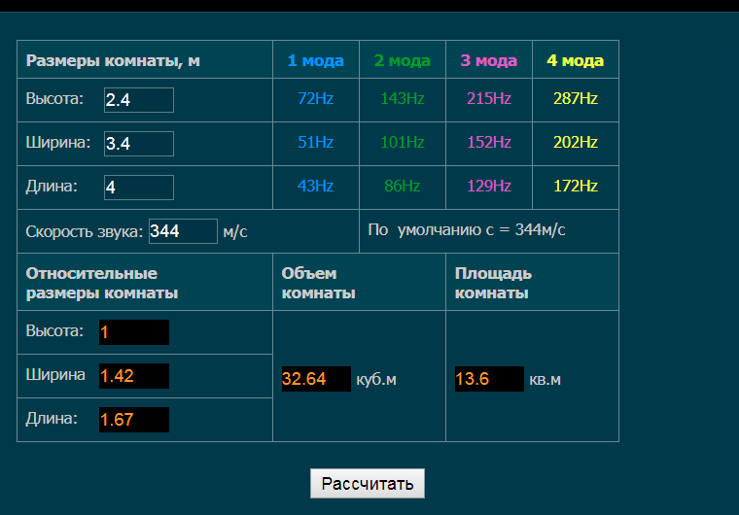Click the yellow "4 мода" column header
This screenshot has width=739, height=515.
click(575, 60)
